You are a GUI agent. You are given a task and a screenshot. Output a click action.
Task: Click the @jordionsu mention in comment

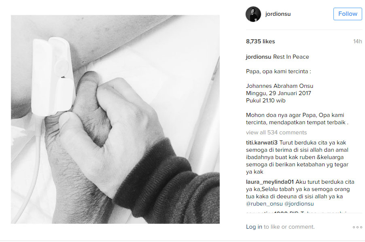tap(299, 204)
